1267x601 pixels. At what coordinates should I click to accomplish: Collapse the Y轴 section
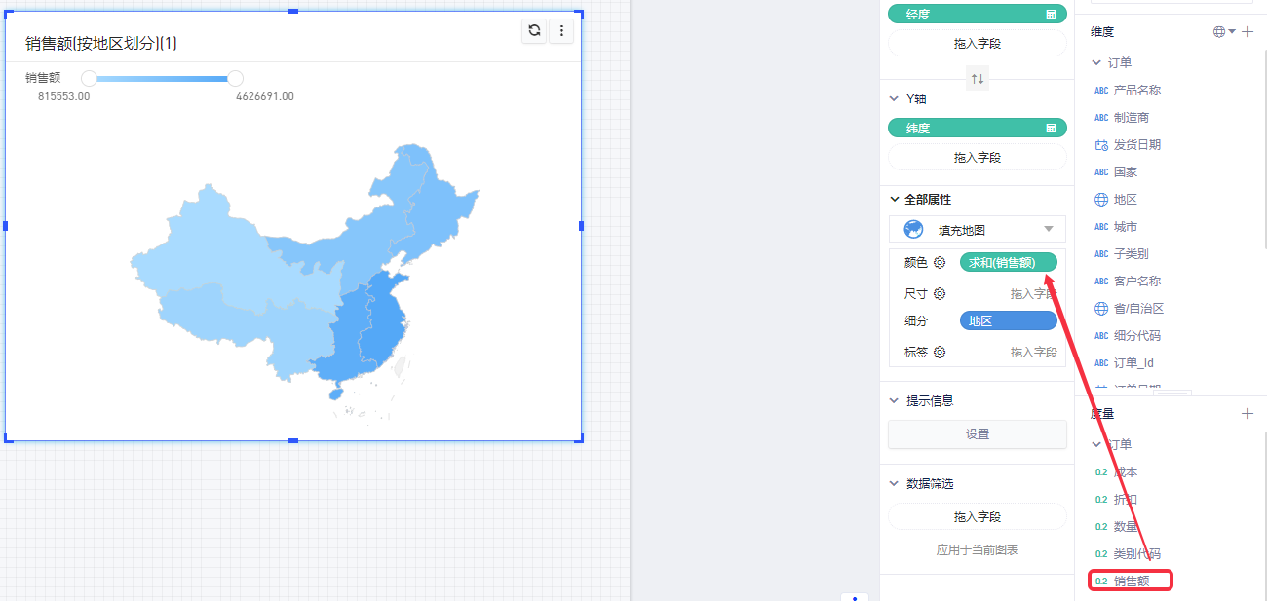tap(895, 98)
